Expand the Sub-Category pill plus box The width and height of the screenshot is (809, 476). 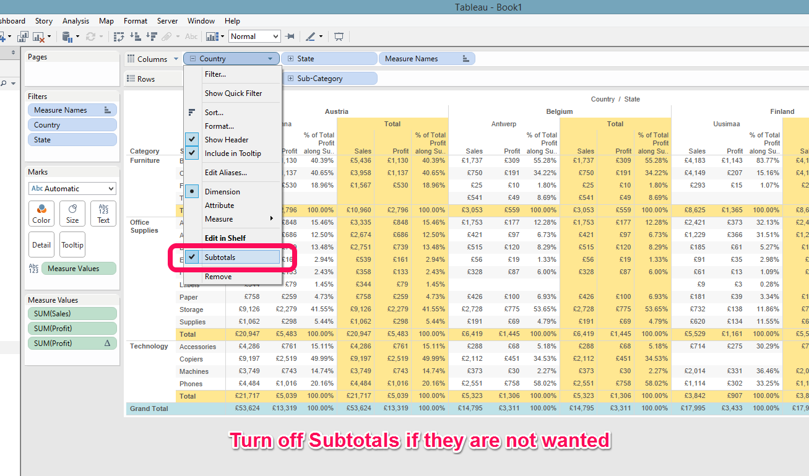coord(290,79)
